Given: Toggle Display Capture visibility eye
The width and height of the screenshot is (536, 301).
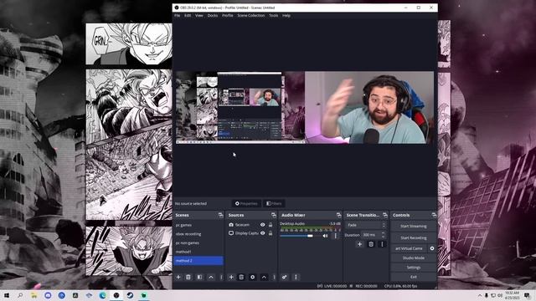Looking at the screenshot, I should click(262, 233).
